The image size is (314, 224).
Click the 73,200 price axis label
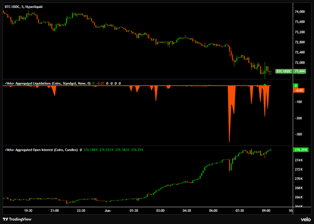(x=300, y=32)
